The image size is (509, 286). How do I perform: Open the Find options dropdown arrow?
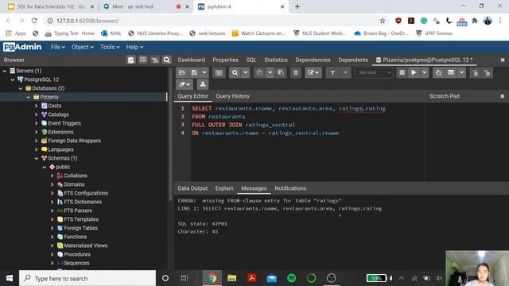(x=246, y=72)
